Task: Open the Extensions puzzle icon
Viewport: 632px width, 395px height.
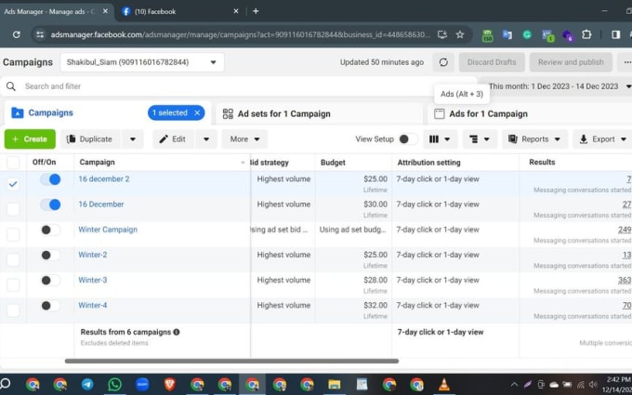Action: click(586, 34)
